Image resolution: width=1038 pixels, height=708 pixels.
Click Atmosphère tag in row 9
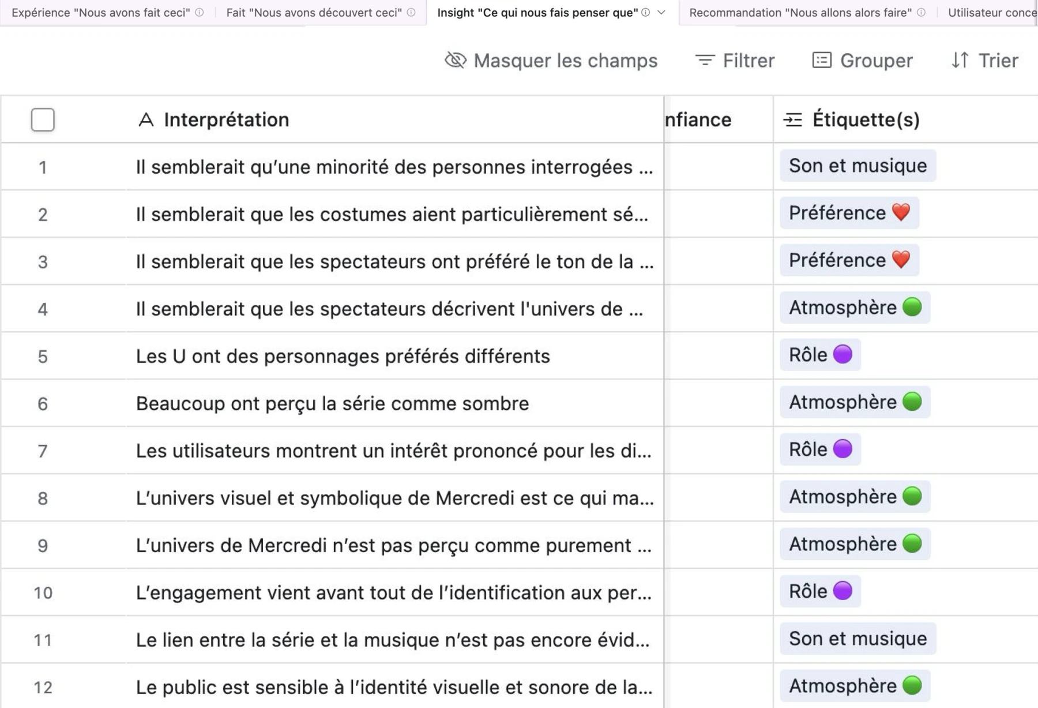click(x=855, y=544)
